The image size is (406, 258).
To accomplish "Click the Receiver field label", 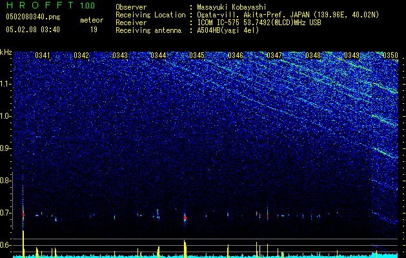I will pyautogui.click(x=131, y=23).
